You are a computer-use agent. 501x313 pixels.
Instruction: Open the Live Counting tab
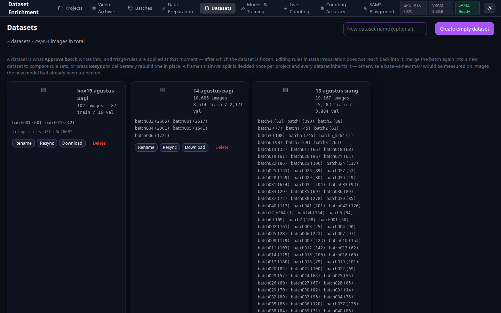[x=296, y=8]
